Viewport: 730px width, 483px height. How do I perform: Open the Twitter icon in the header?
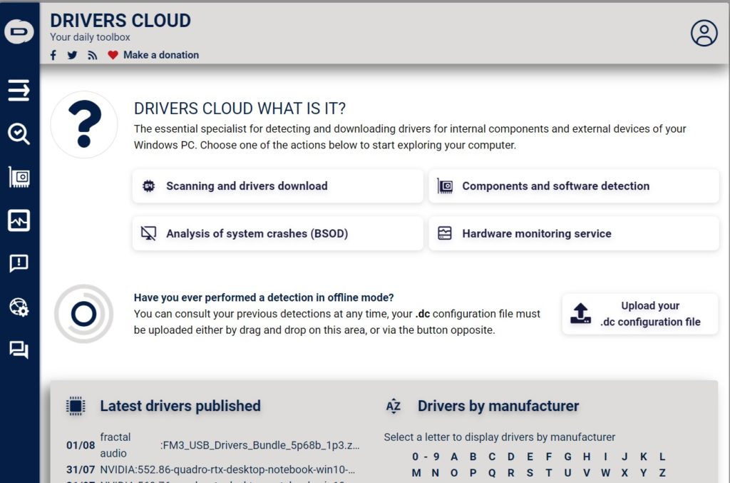[x=72, y=54]
